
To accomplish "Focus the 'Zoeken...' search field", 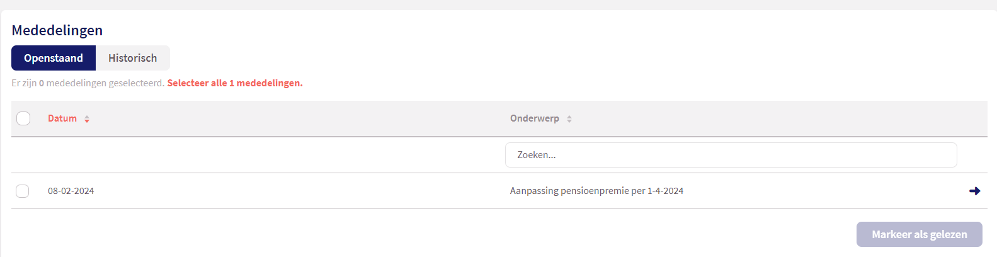I will 731,155.
